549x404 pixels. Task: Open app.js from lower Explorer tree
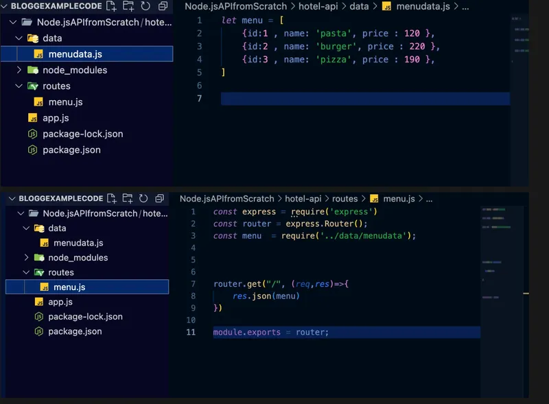coord(61,302)
